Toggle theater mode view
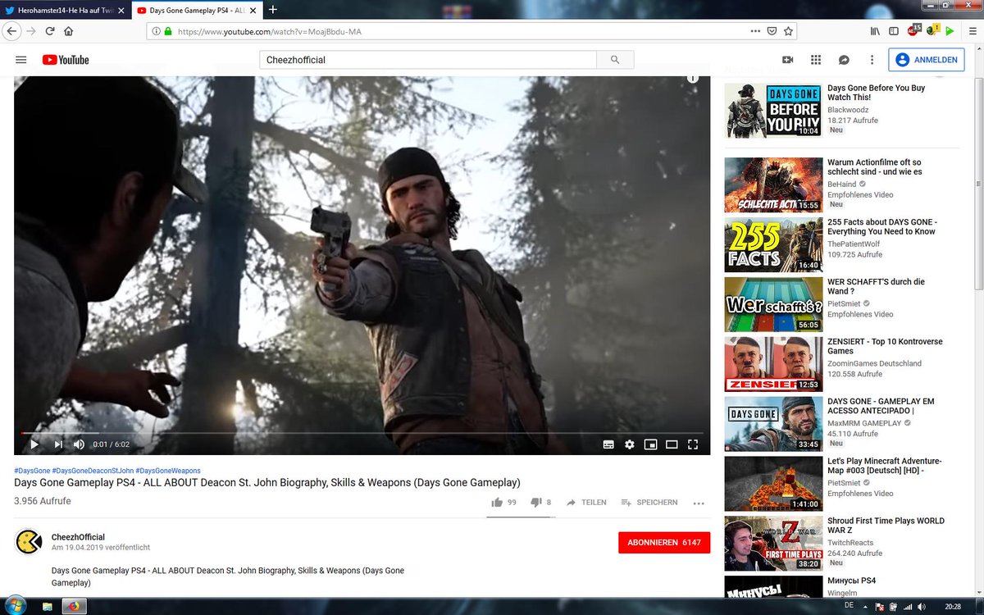This screenshot has width=984, height=615. tap(672, 444)
